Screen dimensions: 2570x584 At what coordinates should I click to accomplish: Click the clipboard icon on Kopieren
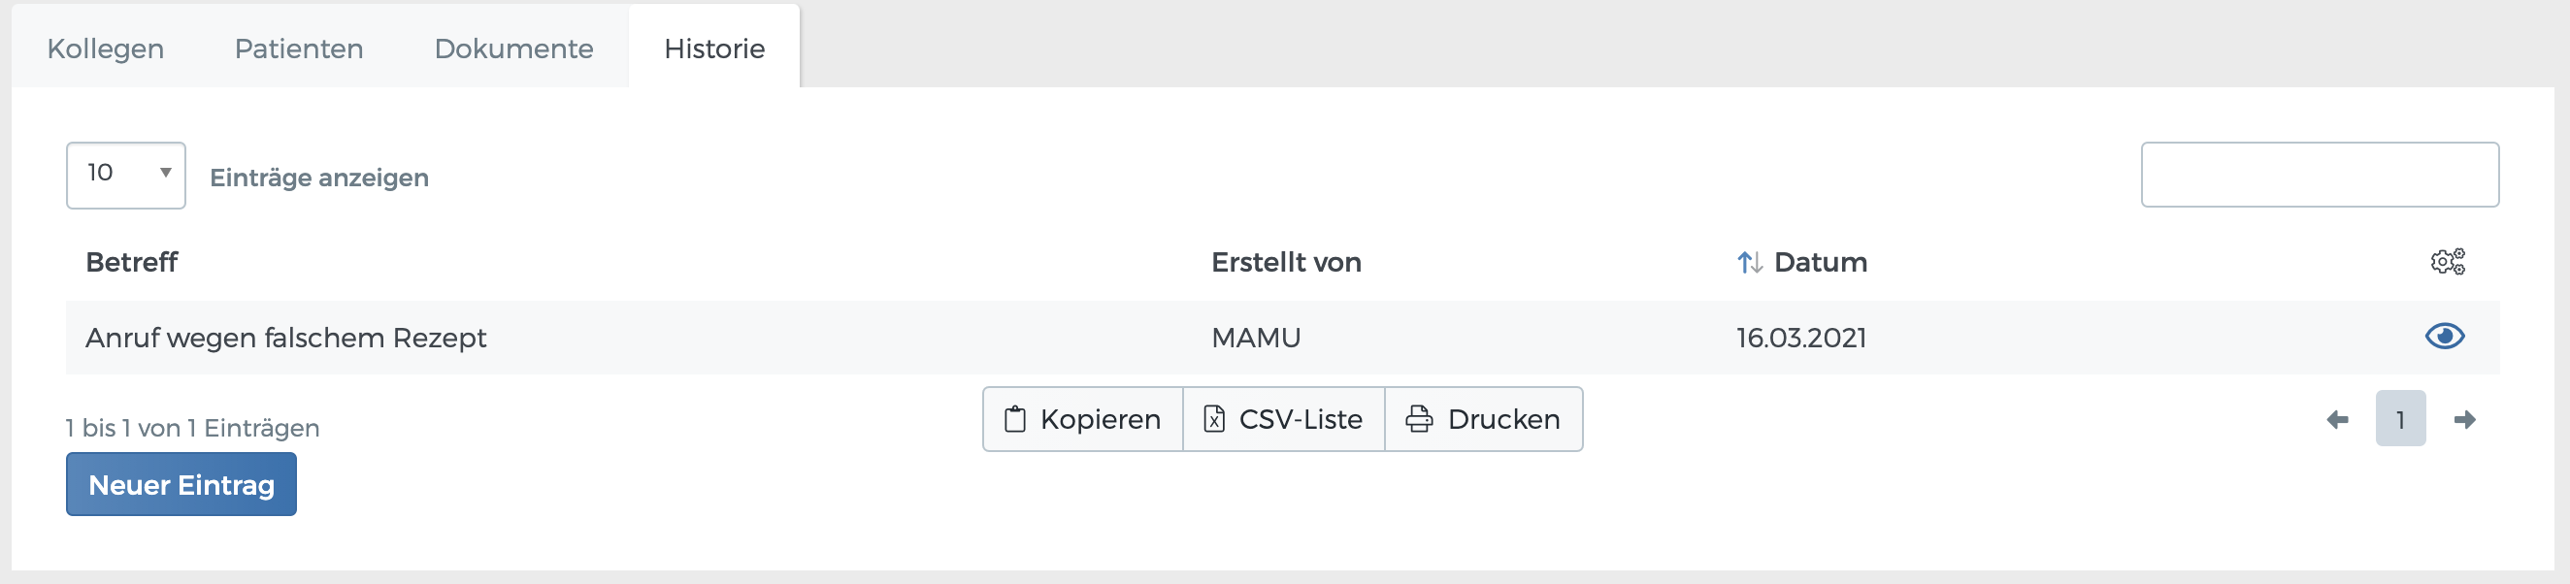(1014, 418)
